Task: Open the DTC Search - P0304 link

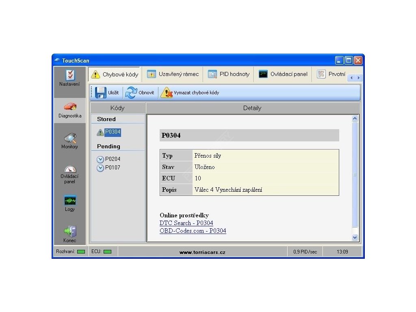Action: (x=186, y=223)
